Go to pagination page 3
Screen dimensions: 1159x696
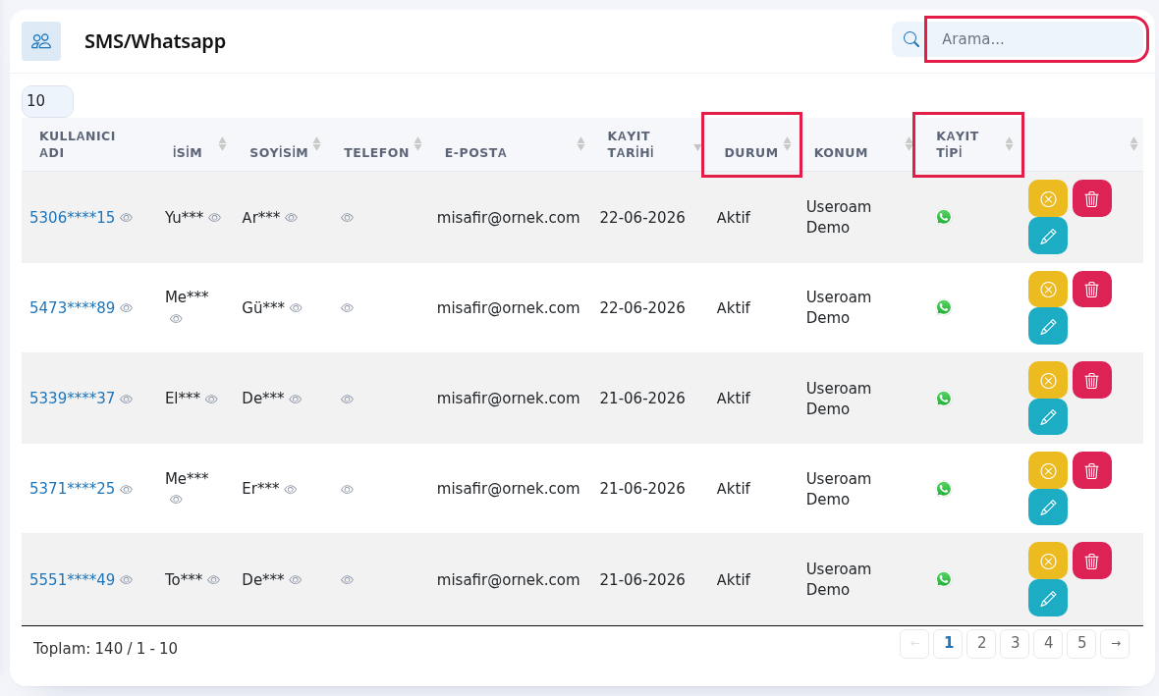tap(1015, 643)
